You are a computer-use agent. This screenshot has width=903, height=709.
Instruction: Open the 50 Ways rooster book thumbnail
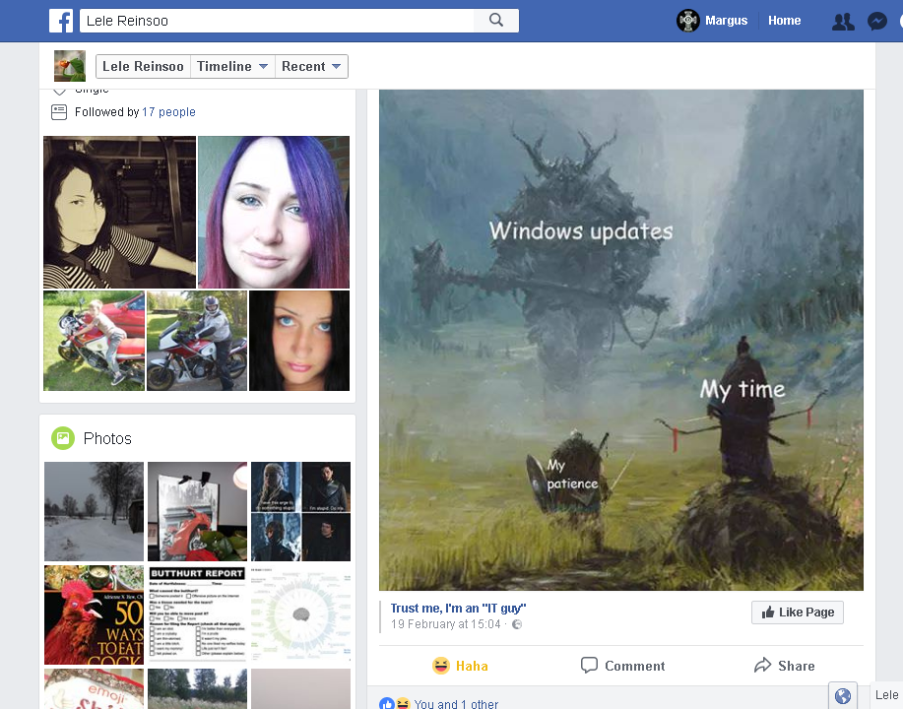(94, 614)
